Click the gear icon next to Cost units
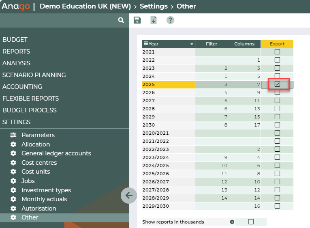This screenshot has width=310, height=228. [x=13, y=172]
